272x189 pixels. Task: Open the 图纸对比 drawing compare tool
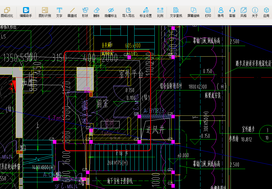pyautogui.click(x=7, y=12)
